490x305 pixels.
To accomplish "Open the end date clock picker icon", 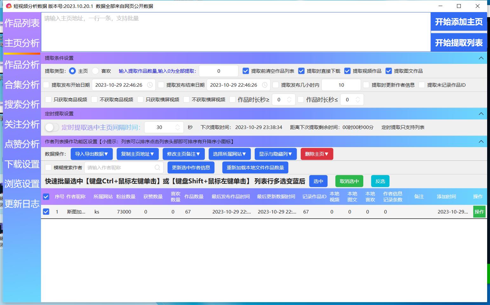I will coord(265,85).
